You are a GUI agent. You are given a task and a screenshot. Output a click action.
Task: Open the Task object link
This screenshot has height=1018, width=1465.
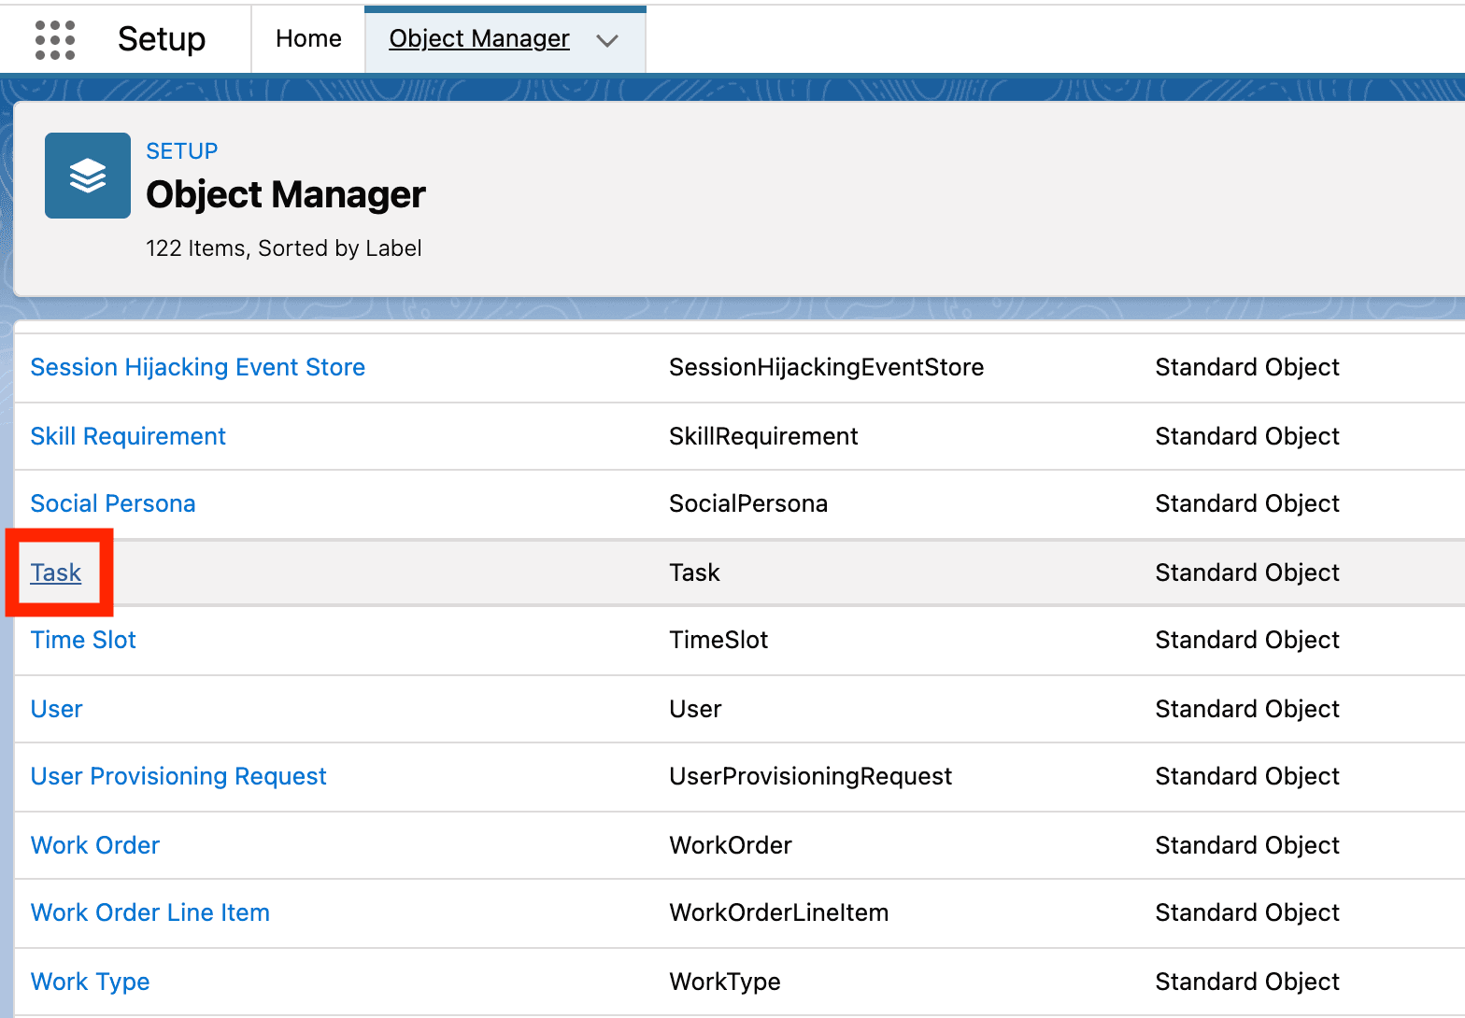[x=56, y=573]
